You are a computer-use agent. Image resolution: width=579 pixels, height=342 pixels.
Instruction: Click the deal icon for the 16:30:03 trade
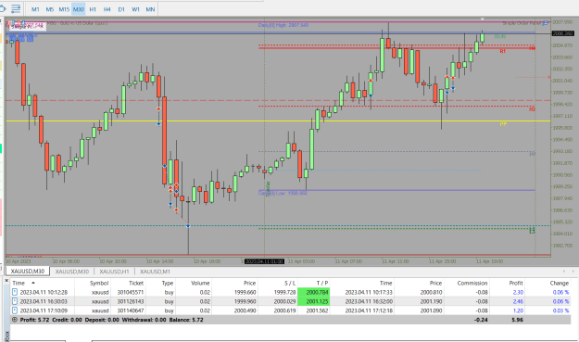15,301
